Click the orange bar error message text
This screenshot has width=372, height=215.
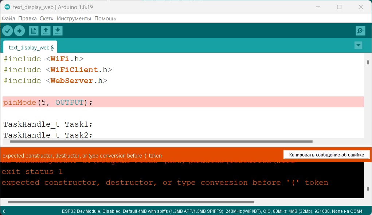[x=82, y=156]
